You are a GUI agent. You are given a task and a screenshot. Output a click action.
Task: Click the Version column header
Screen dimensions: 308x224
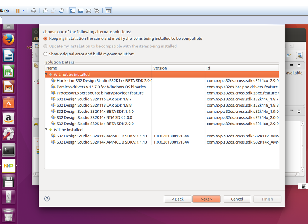pyautogui.click(x=179, y=68)
